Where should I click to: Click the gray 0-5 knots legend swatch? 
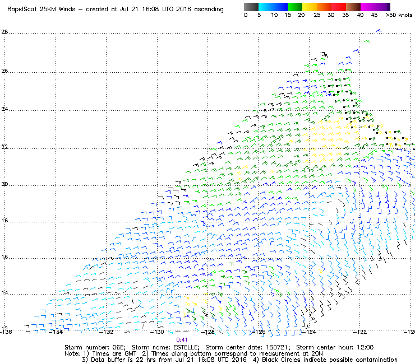251,7
